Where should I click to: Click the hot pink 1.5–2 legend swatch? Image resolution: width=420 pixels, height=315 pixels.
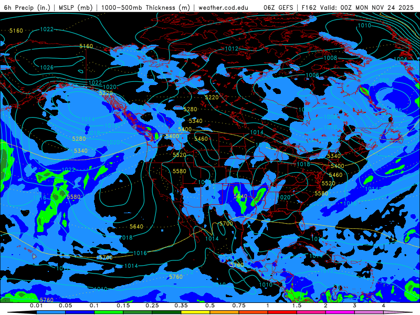tap(311, 312)
